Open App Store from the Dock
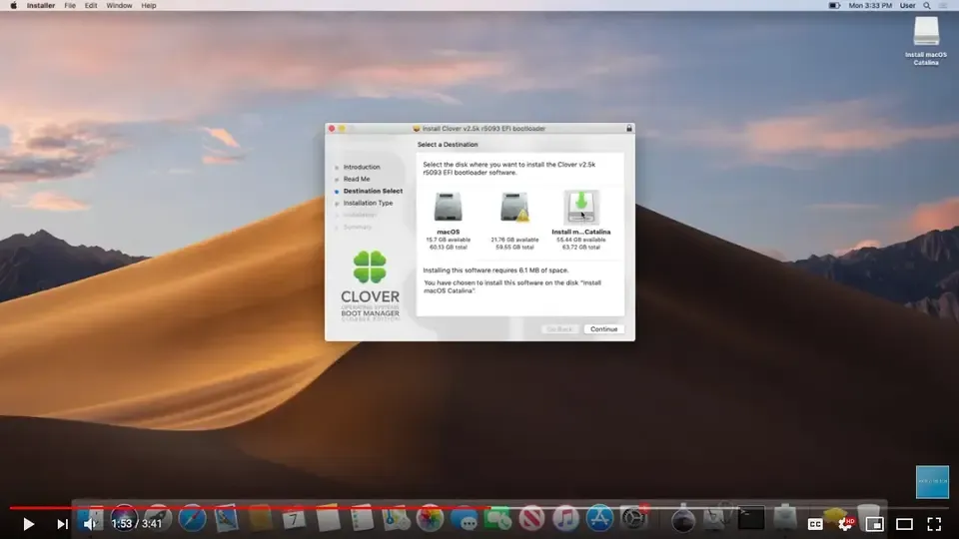The width and height of the screenshot is (959, 539). pyautogui.click(x=600, y=519)
